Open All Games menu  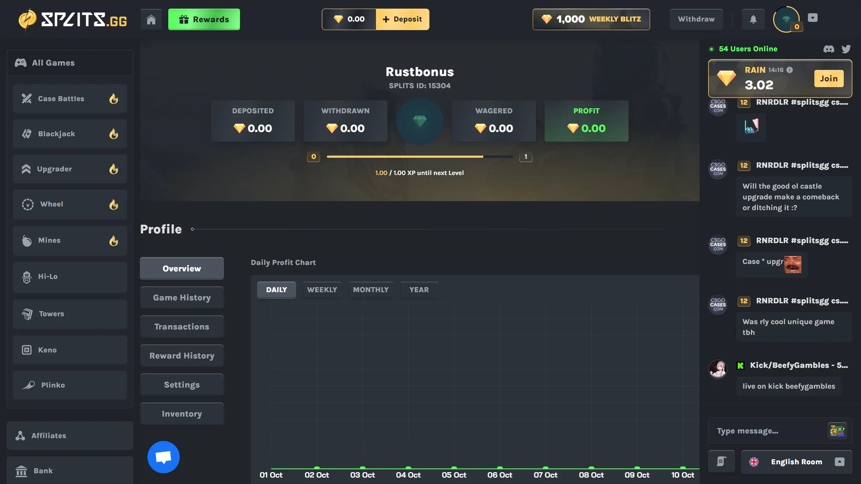[70, 63]
